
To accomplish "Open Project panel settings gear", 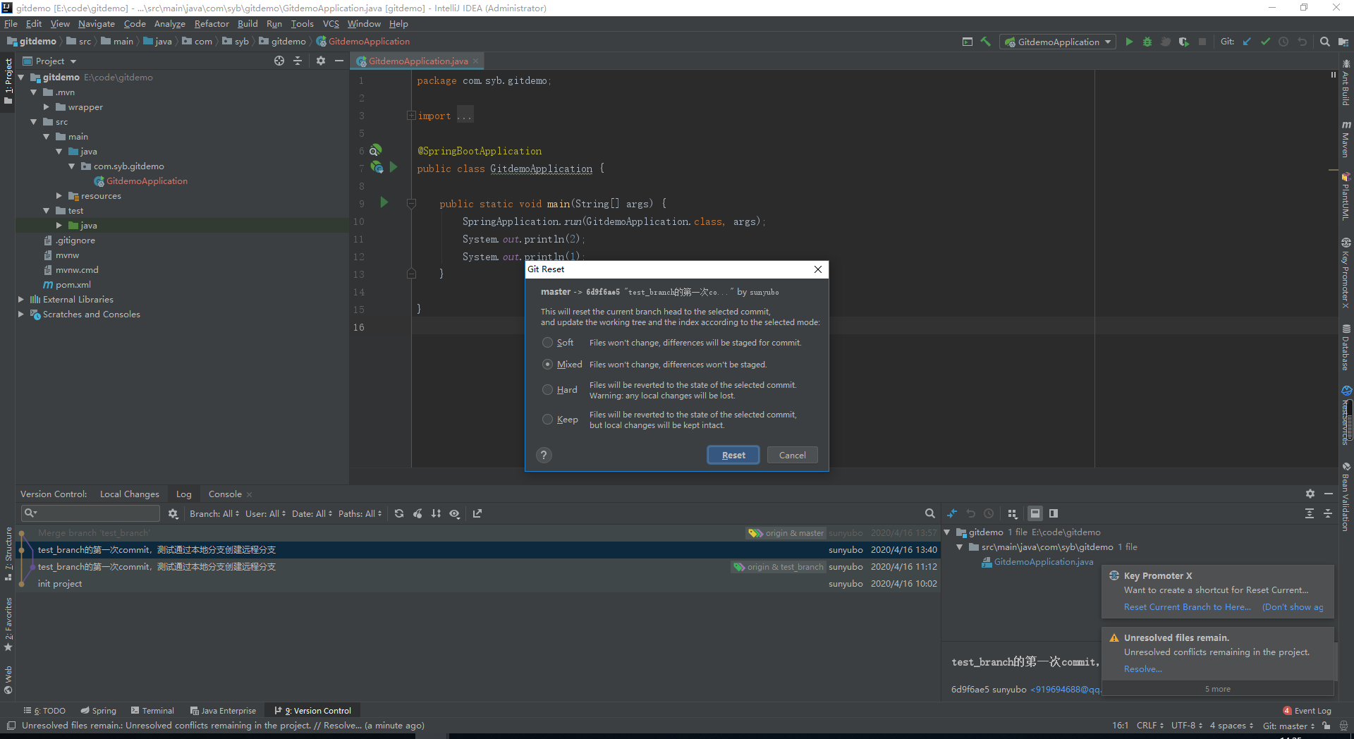I will [321, 61].
